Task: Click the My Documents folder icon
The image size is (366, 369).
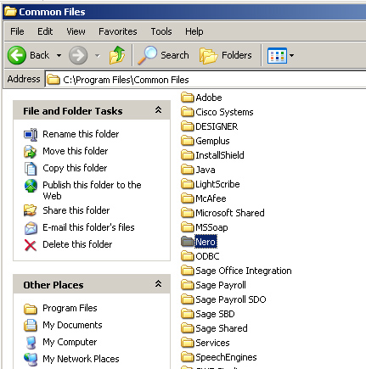Action: pos(31,326)
